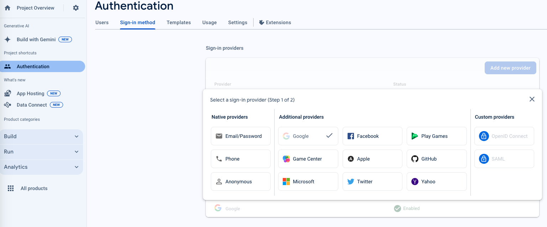This screenshot has width=547, height=227.
Task: Close the sign-in provider dialog
Action: [532, 99]
